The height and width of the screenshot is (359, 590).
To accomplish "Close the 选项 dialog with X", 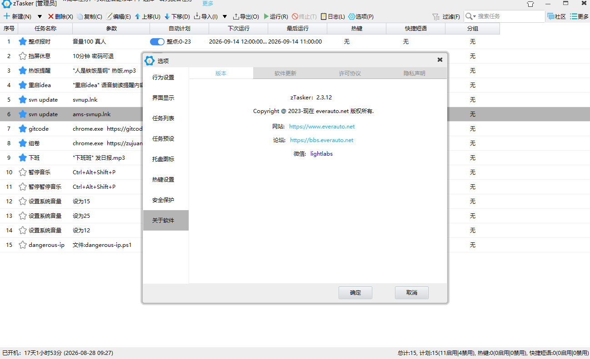I will [440, 60].
